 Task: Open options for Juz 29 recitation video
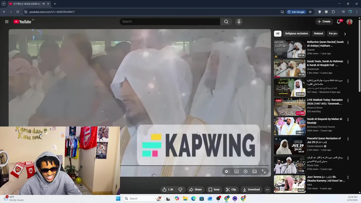348,139
